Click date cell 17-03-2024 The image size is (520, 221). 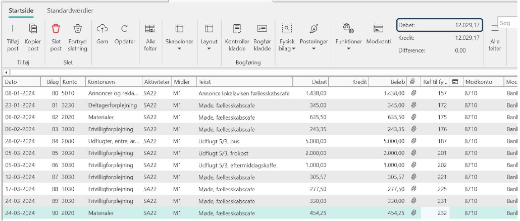click(x=22, y=189)
